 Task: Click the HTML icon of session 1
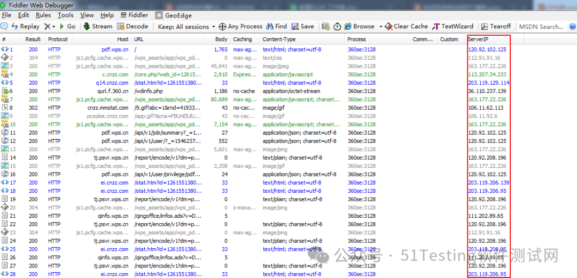tap(4, 49)
